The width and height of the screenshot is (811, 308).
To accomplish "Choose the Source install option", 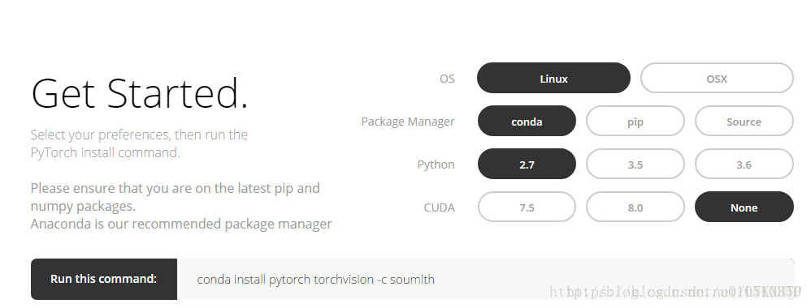I will [744, 122].
